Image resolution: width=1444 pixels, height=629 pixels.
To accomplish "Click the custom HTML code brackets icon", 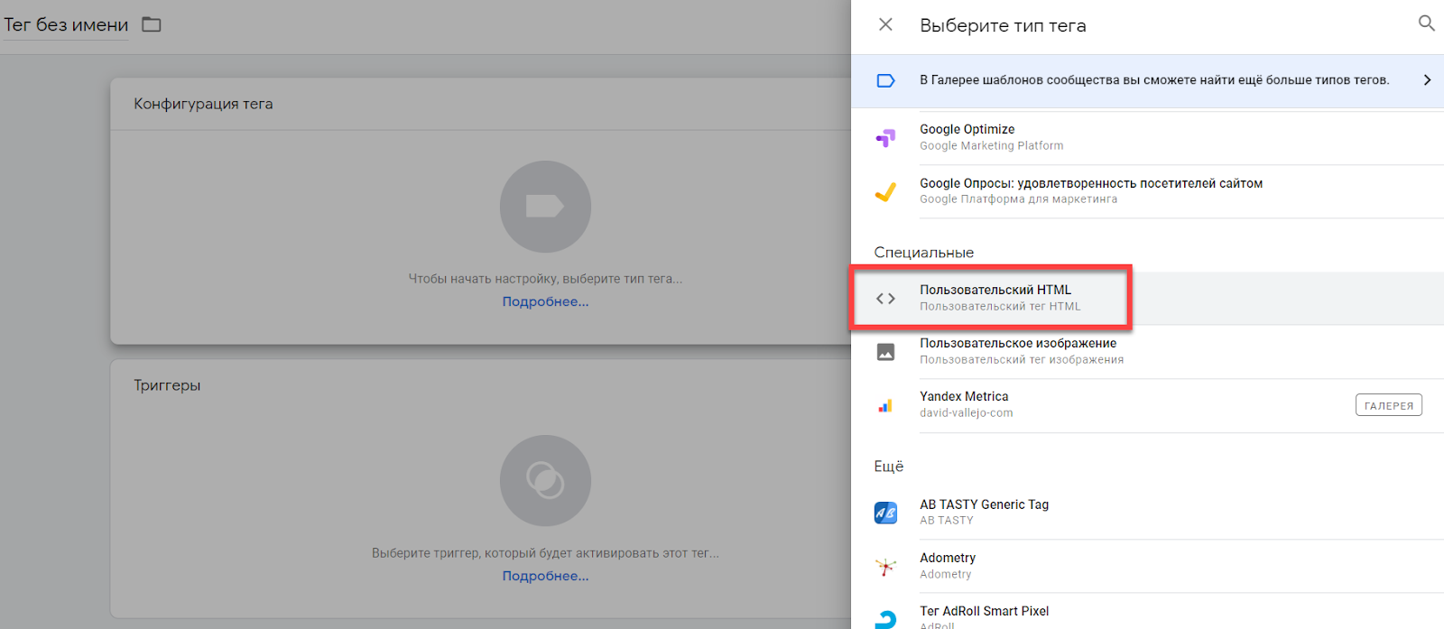I will (885, 299).
